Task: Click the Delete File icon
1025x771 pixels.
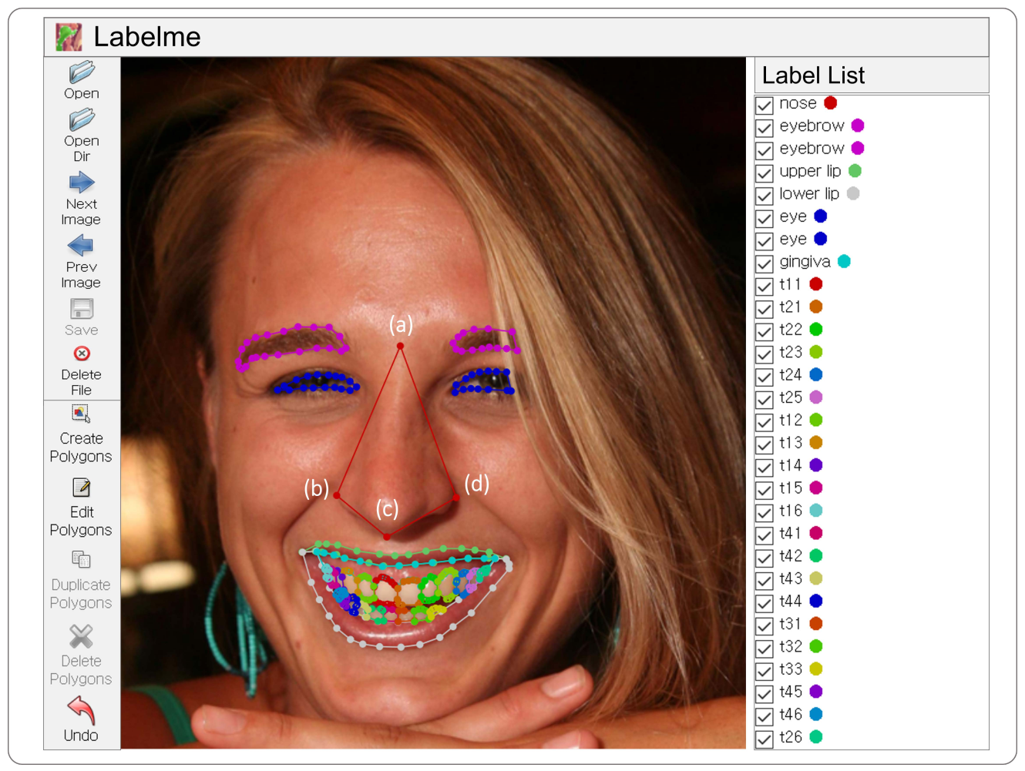Action: click(82, 354)
